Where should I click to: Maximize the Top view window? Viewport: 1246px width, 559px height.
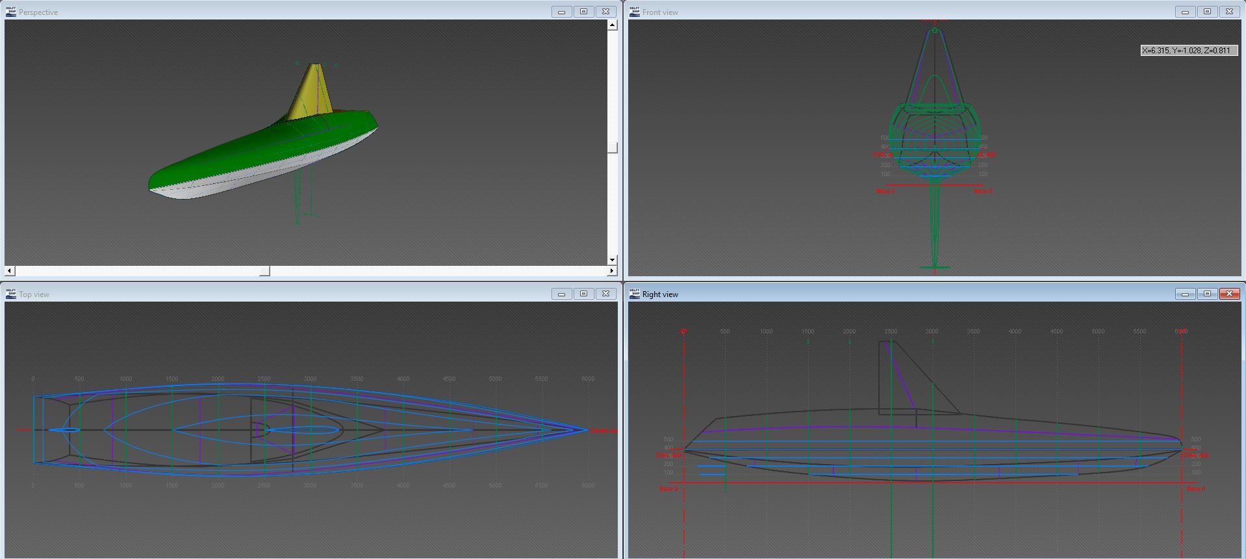click(583, 294)
